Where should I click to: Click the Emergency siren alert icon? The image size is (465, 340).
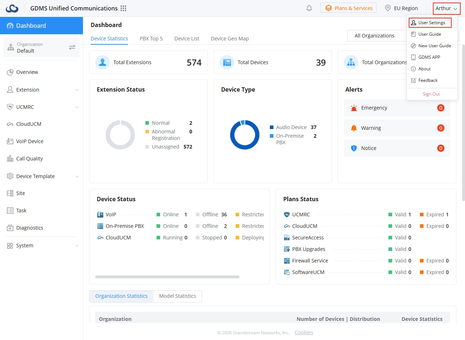[354, 108]
